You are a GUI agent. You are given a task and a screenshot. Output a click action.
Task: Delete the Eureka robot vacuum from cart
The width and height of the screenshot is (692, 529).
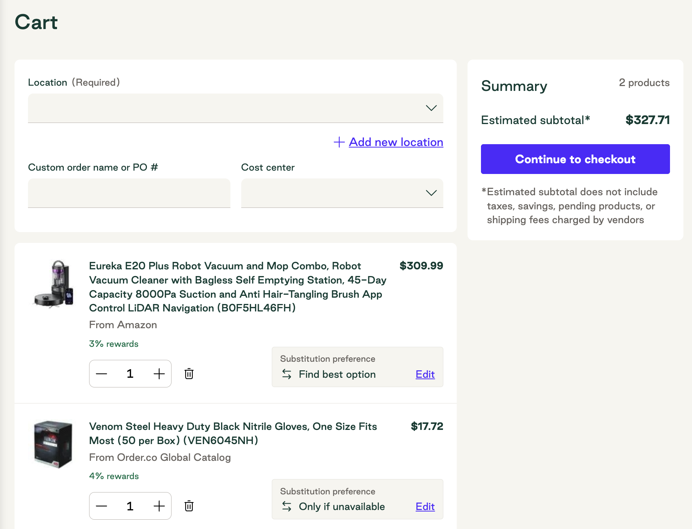coord(189,374)
